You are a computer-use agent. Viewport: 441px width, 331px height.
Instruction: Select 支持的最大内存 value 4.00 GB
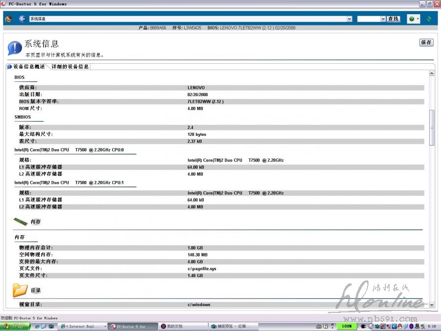(195, 262)
